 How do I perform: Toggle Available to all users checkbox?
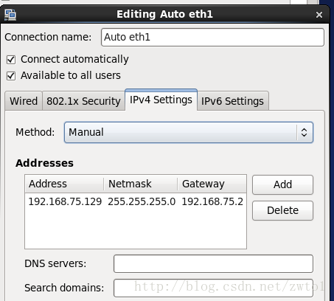pos(11,76)
